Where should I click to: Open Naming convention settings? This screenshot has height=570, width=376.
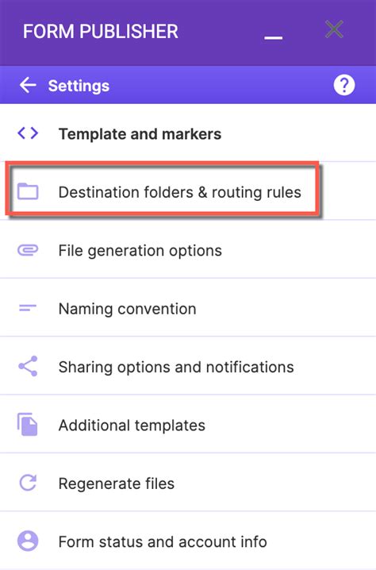(188, 307)
